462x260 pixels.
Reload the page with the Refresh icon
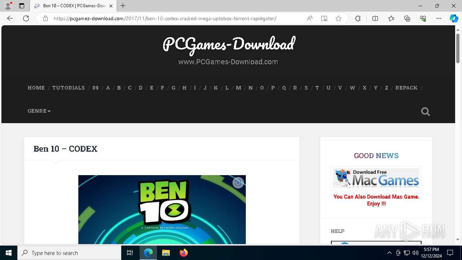coord(26,18)
